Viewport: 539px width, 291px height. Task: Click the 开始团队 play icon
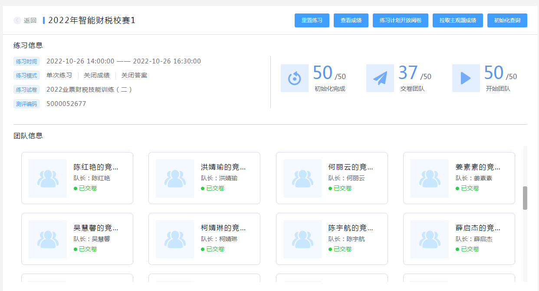click(466, 78)
